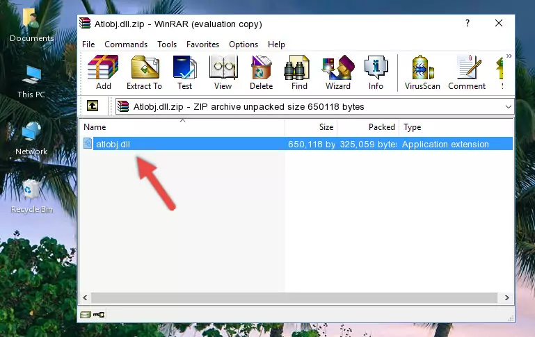Open the Favorites menu

click(x=202, y=44)
